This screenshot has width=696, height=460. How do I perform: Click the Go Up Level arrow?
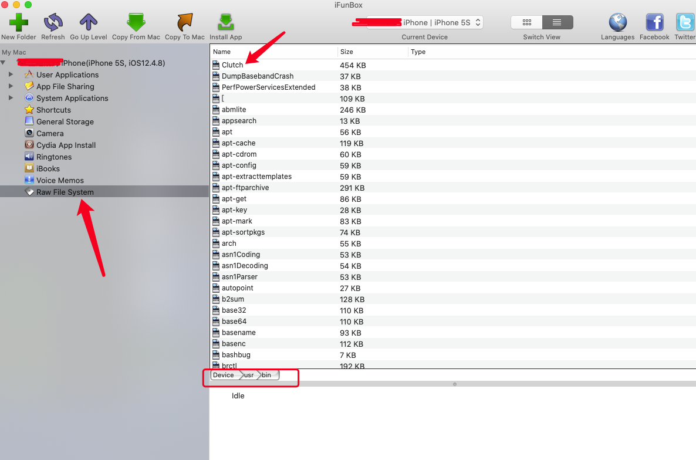coord(89,22)
